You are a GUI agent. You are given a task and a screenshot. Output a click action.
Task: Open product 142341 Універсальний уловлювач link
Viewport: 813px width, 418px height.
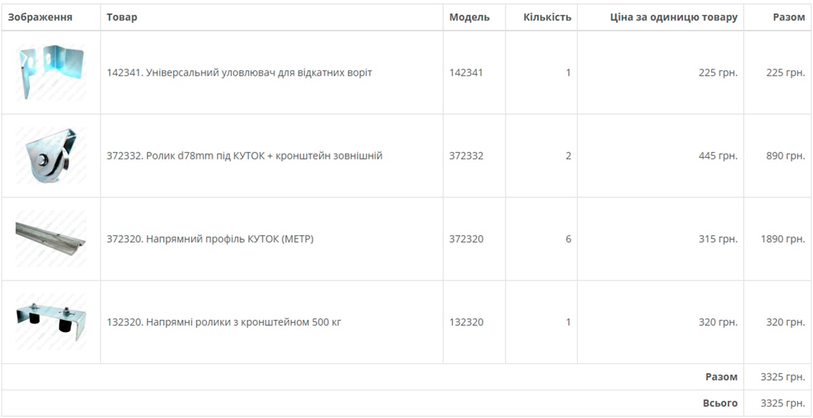click(239, 72)
